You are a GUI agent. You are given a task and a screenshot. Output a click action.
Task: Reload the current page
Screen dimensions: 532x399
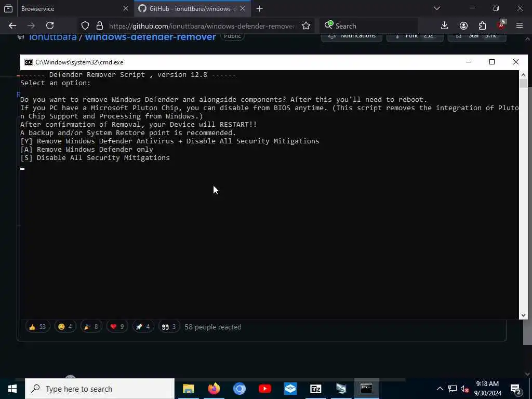pos(50,25)
